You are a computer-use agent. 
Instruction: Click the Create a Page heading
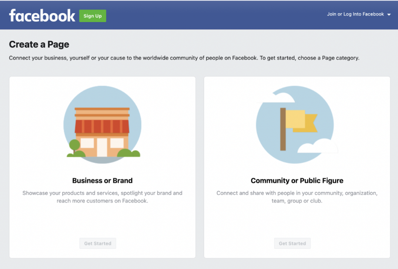[39, 44]
